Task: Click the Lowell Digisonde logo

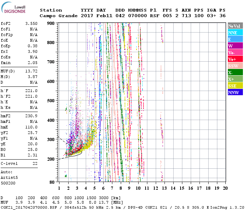Action: [x=13, y=8]
